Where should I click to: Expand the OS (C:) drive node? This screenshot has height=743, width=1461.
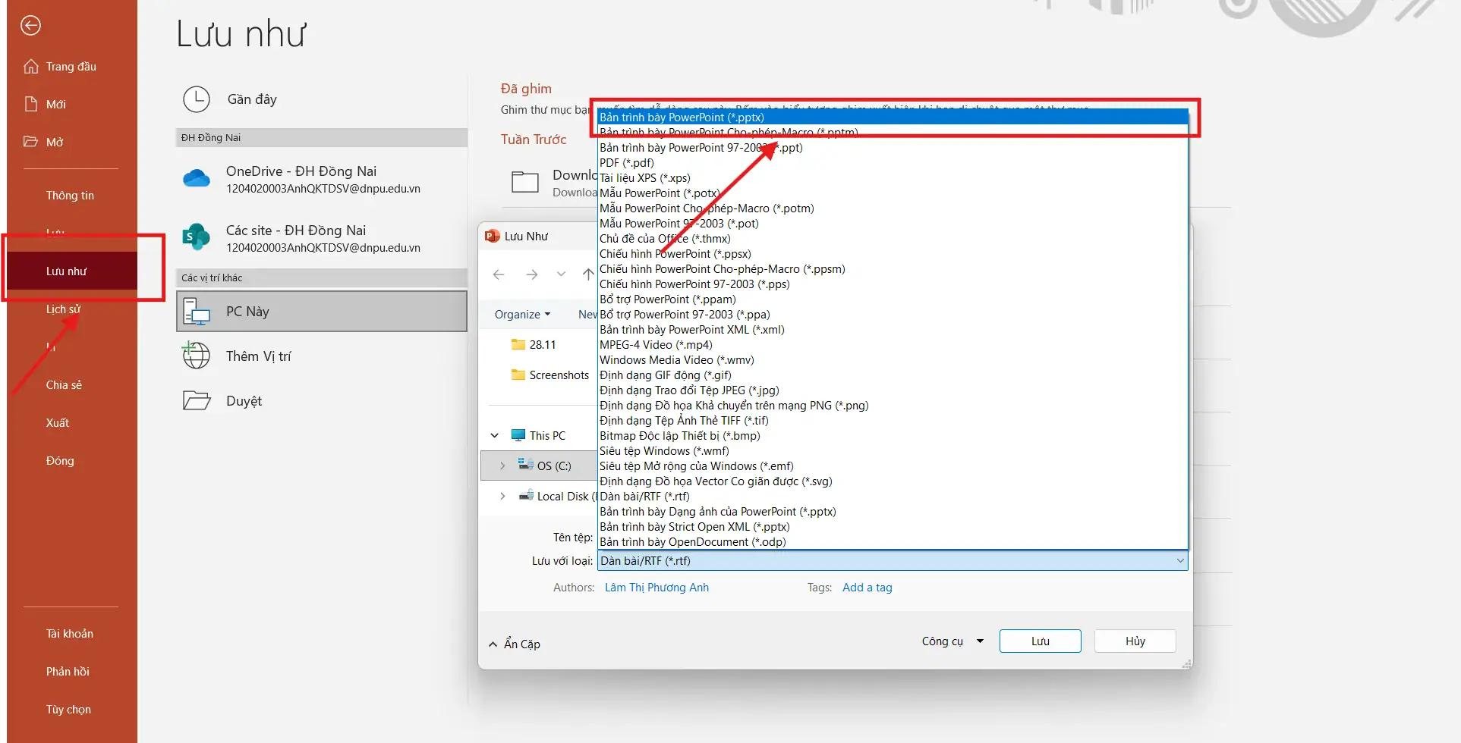click(x=502, y=465)
